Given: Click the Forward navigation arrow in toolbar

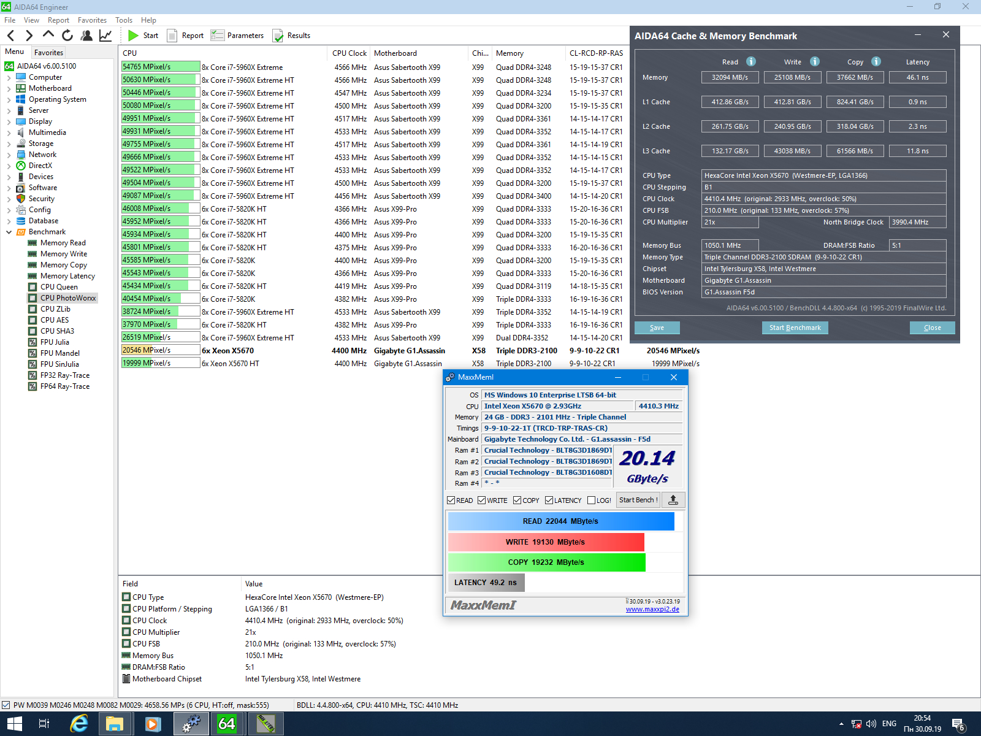Looking at the screenshot, I should (29, 36).
